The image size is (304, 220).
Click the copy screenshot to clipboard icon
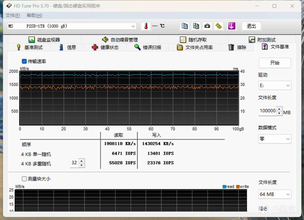click(x=196, y=26)
